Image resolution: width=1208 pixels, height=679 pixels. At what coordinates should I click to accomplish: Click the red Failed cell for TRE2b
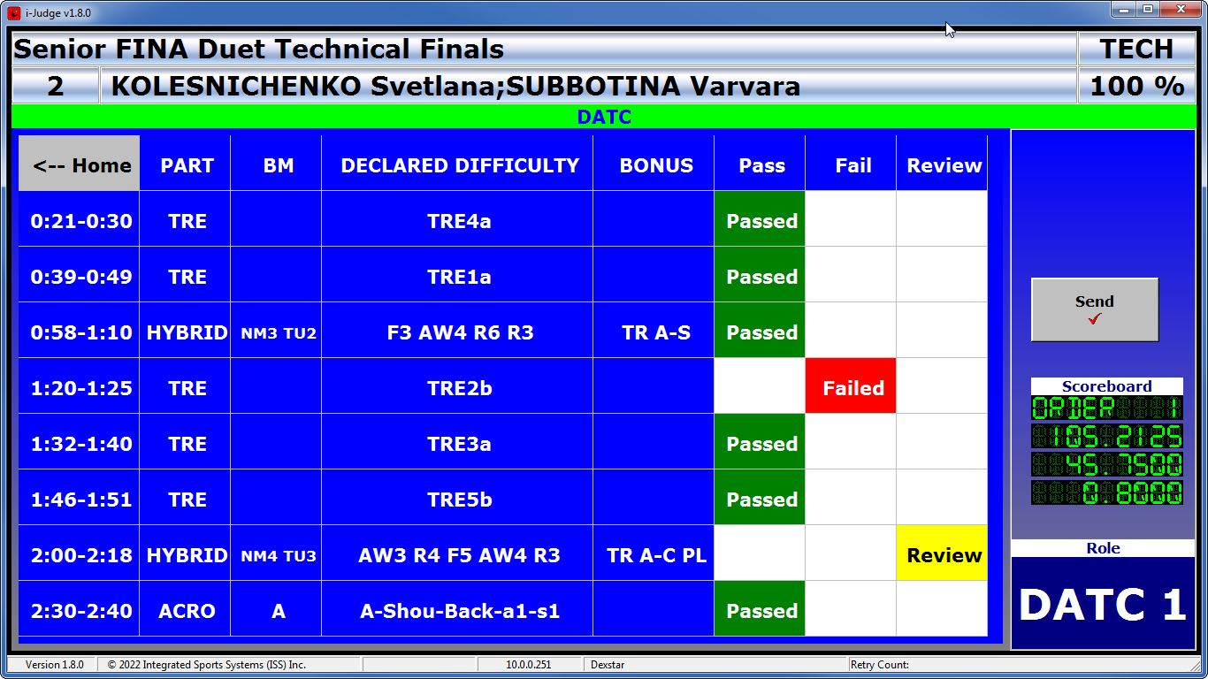[851, 388]
